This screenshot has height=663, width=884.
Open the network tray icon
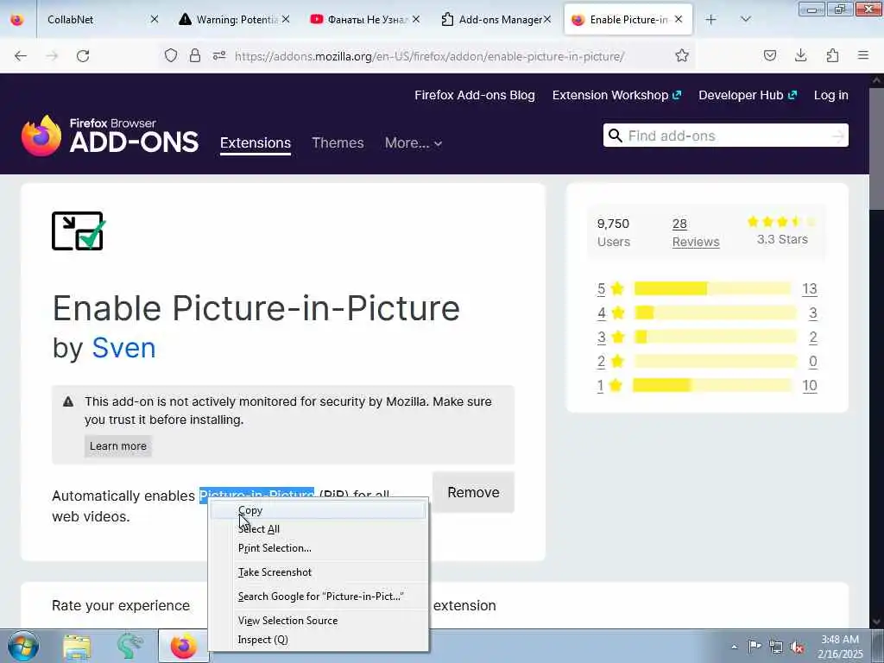point(776,647)
